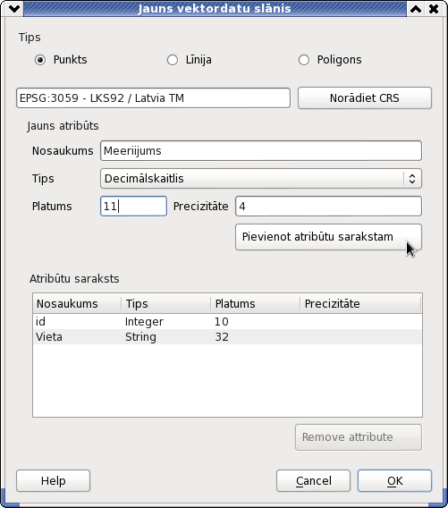Select the Vieta attribute row
448x508 pixels.
227,337
